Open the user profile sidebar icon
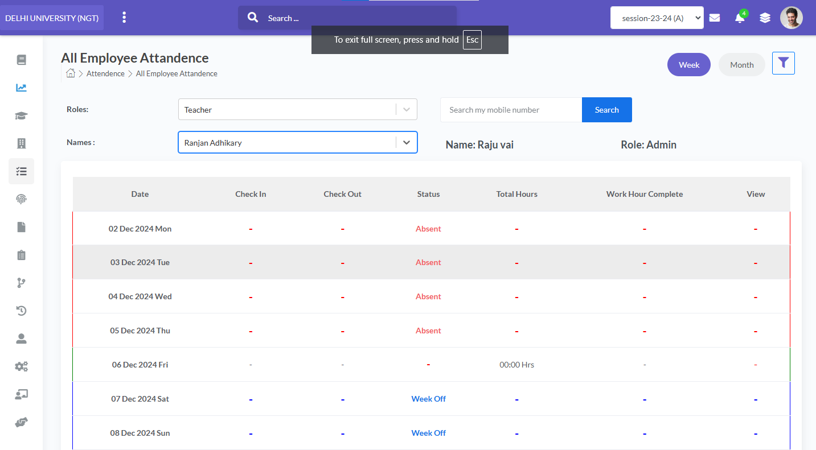 pos(21,338)
